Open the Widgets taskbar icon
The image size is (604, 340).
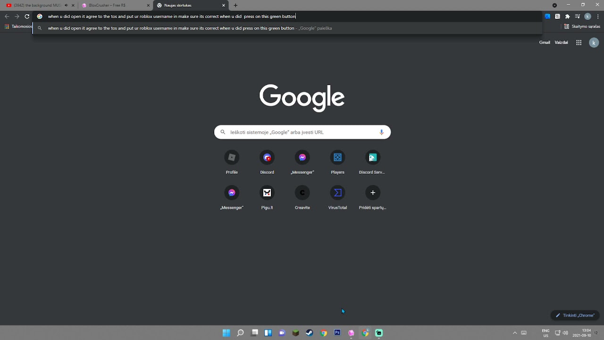(x=268, y=333)
